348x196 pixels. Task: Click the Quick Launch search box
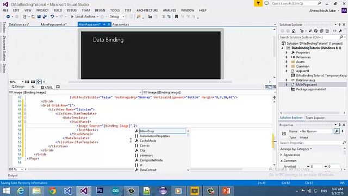296,3
